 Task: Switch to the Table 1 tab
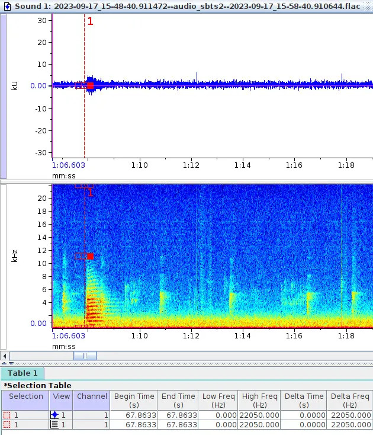[x=22, y=373]
